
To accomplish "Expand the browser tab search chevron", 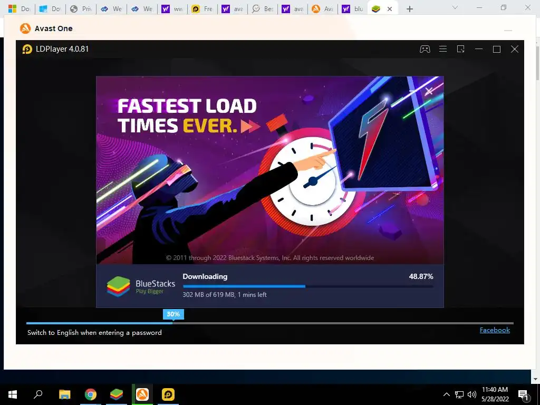I will pos(455,7).
